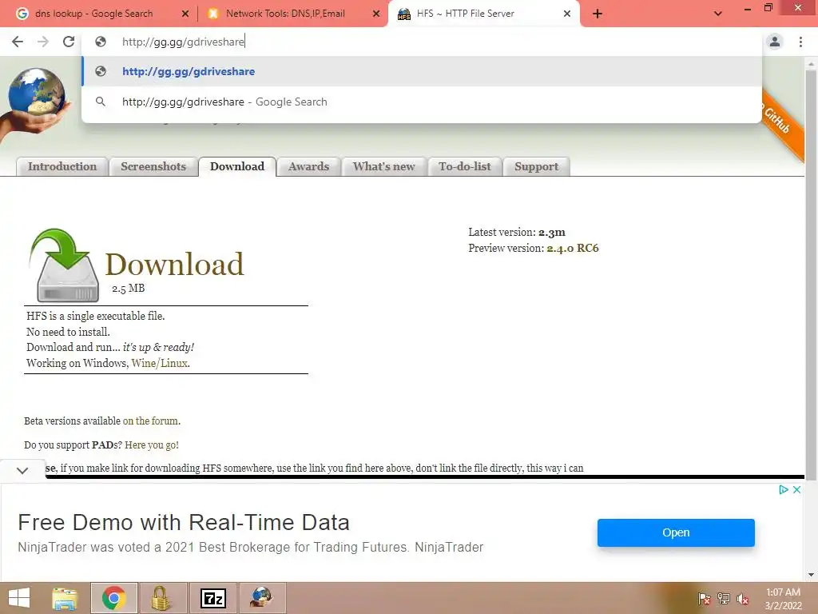
Task: Click the 'Here you go!' link
Action: 152,445
